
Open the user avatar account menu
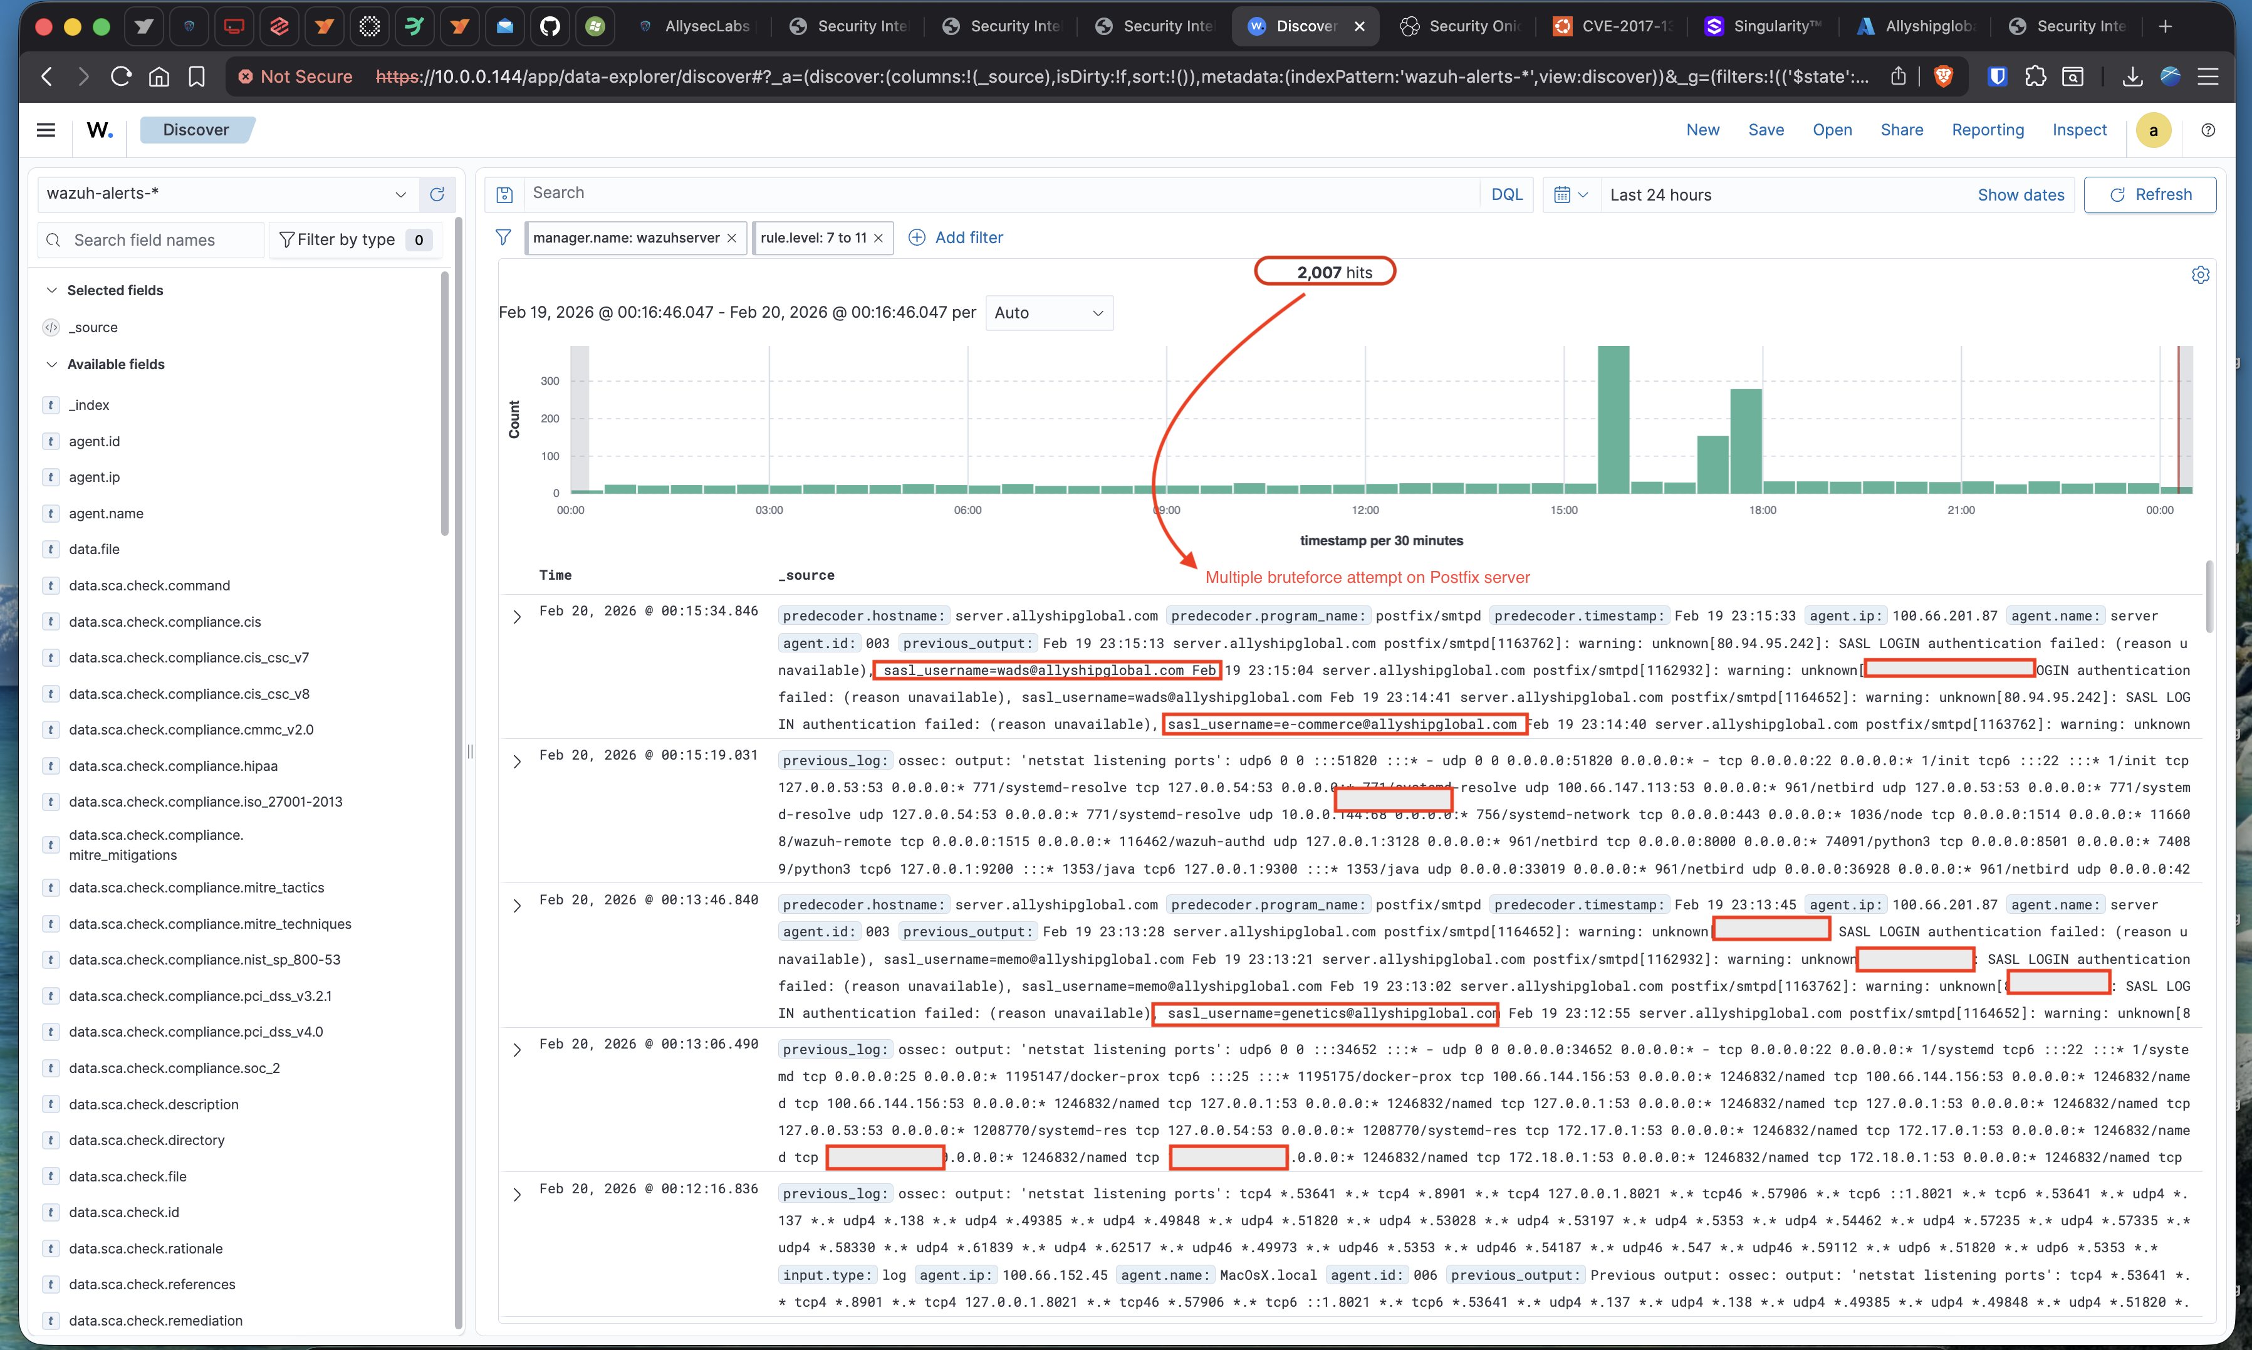click(x=2153, y=130)
